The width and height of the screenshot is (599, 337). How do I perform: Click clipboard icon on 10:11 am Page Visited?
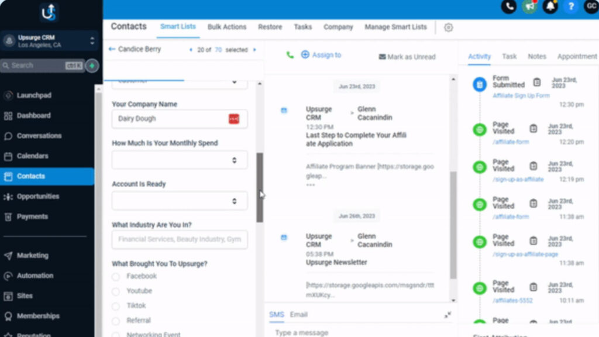(533, 287)
